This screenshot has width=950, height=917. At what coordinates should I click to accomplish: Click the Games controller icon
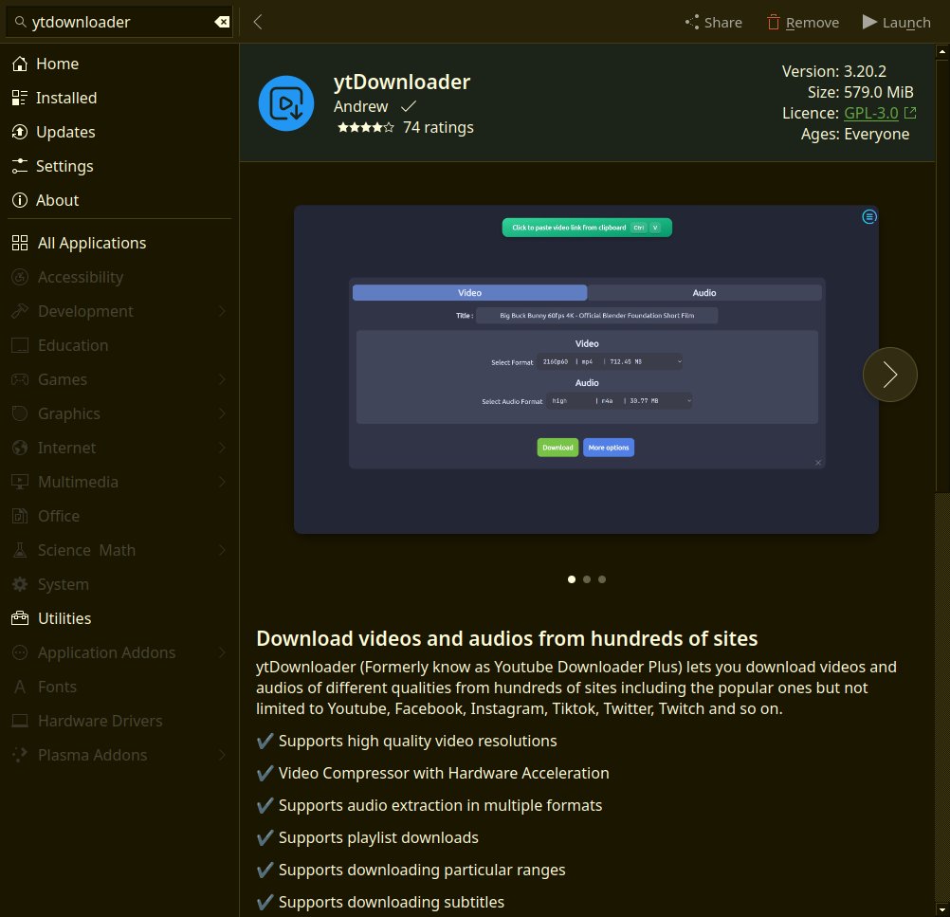(x=20, y=379)
